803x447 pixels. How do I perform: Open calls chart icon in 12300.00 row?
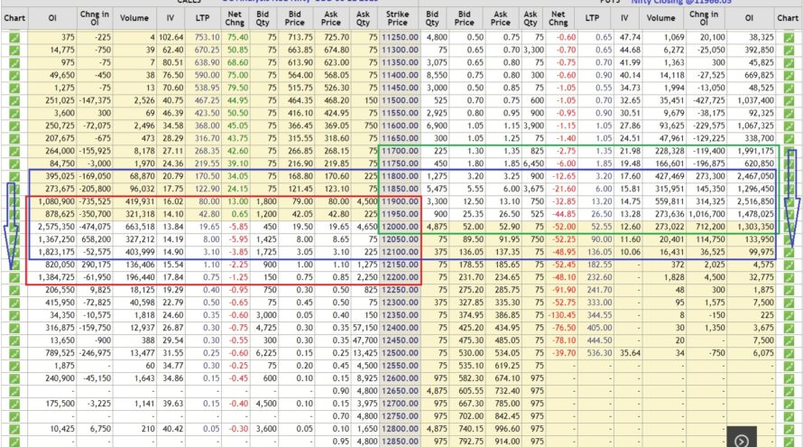pos(14,303)
